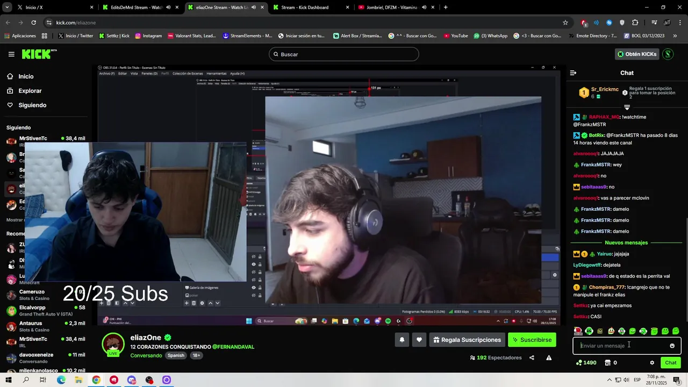Send message with the green Chat button

670,363
